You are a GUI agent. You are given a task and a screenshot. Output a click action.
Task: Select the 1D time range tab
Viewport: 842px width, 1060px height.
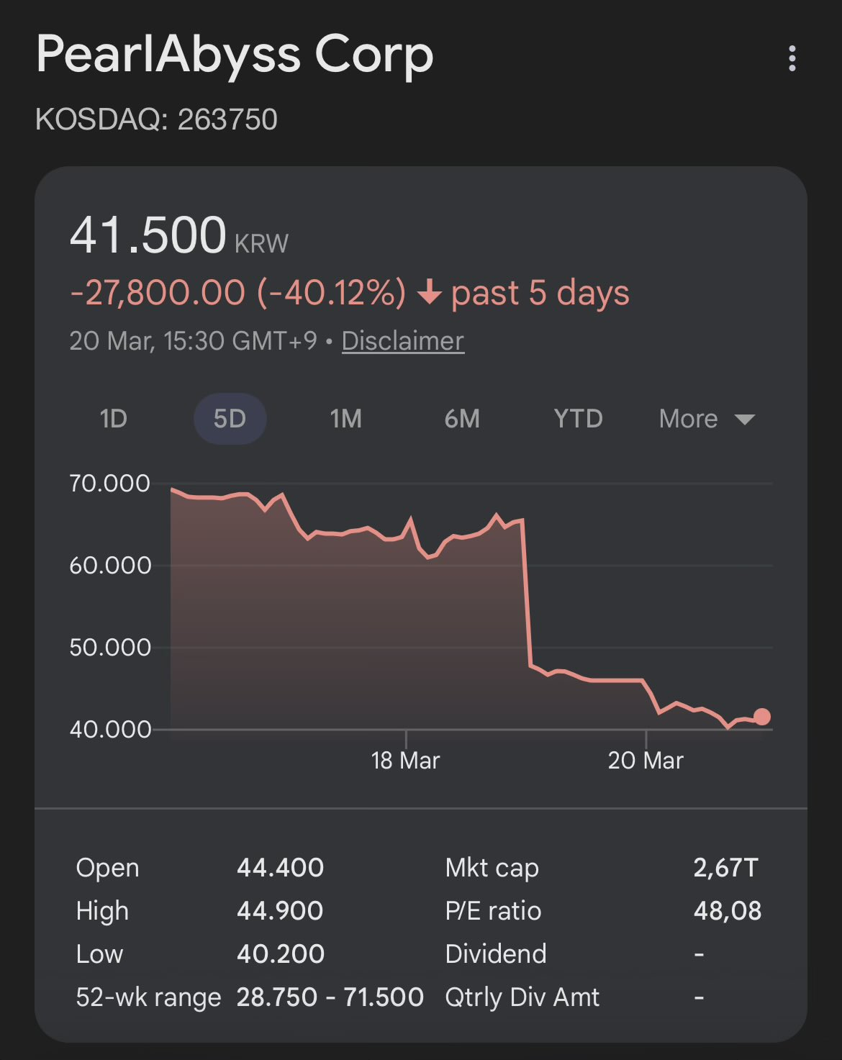pyautogui.click(x=114, y=419)
